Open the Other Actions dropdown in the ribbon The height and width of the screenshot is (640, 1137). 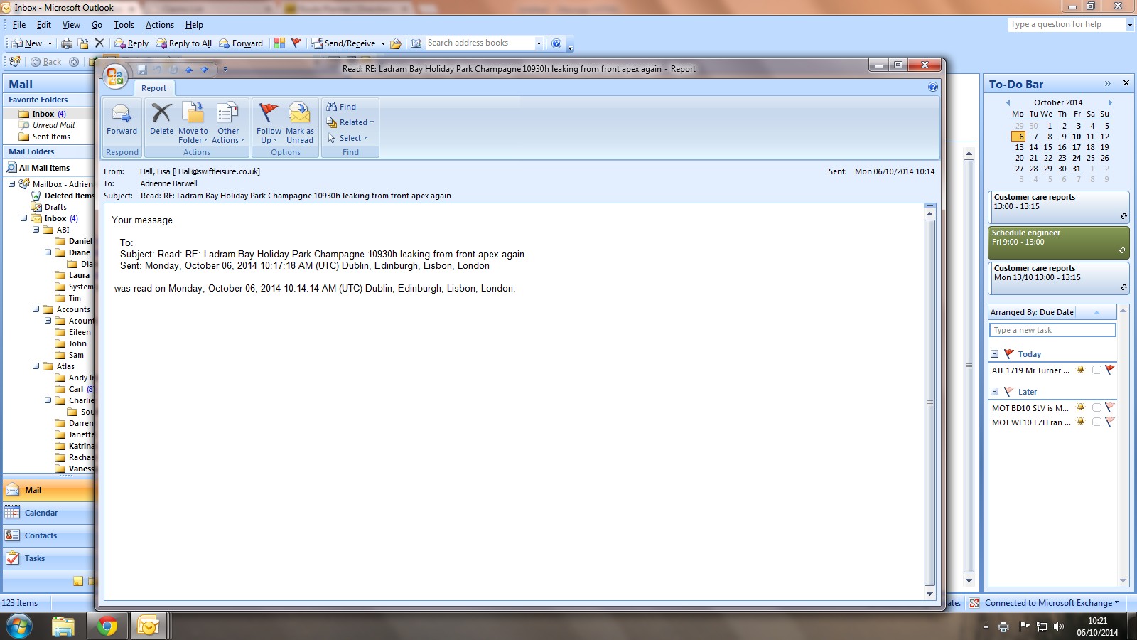point(228,122)
